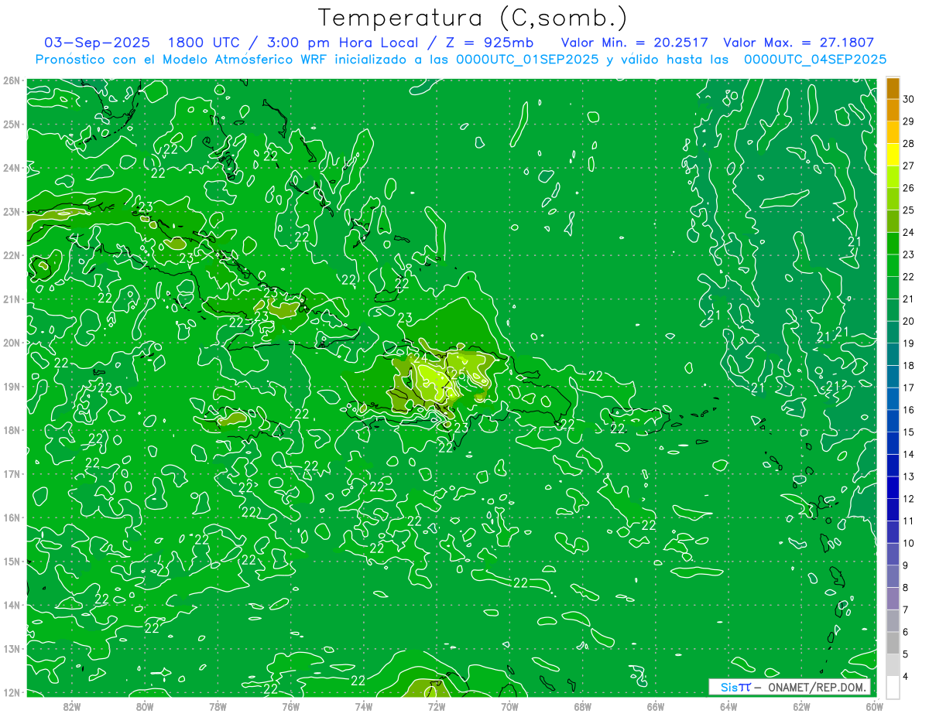The image size is (929, 717).
Task: Pick the yellow legend swatch between 27 and 28
Action: click(893, 155)
